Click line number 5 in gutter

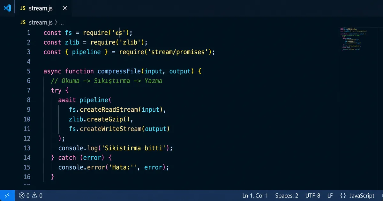tap(29, 71)
